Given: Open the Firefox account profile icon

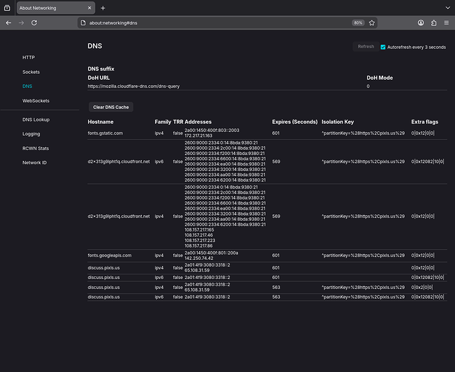Looking at the screenshot, I should tap(421, 22).
